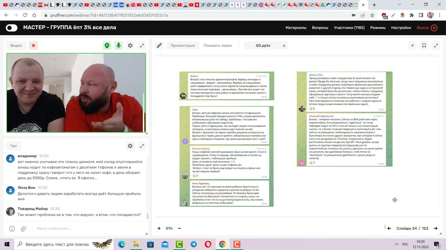
Task: Open the Участники (1185) list
Action: click(349, 28)
